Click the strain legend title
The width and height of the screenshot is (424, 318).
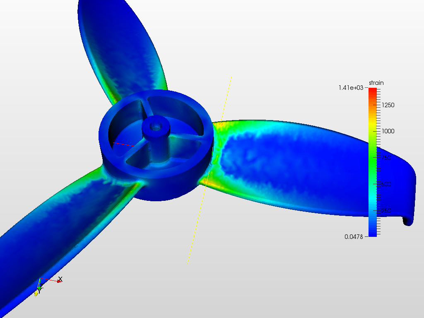[377, 82]
